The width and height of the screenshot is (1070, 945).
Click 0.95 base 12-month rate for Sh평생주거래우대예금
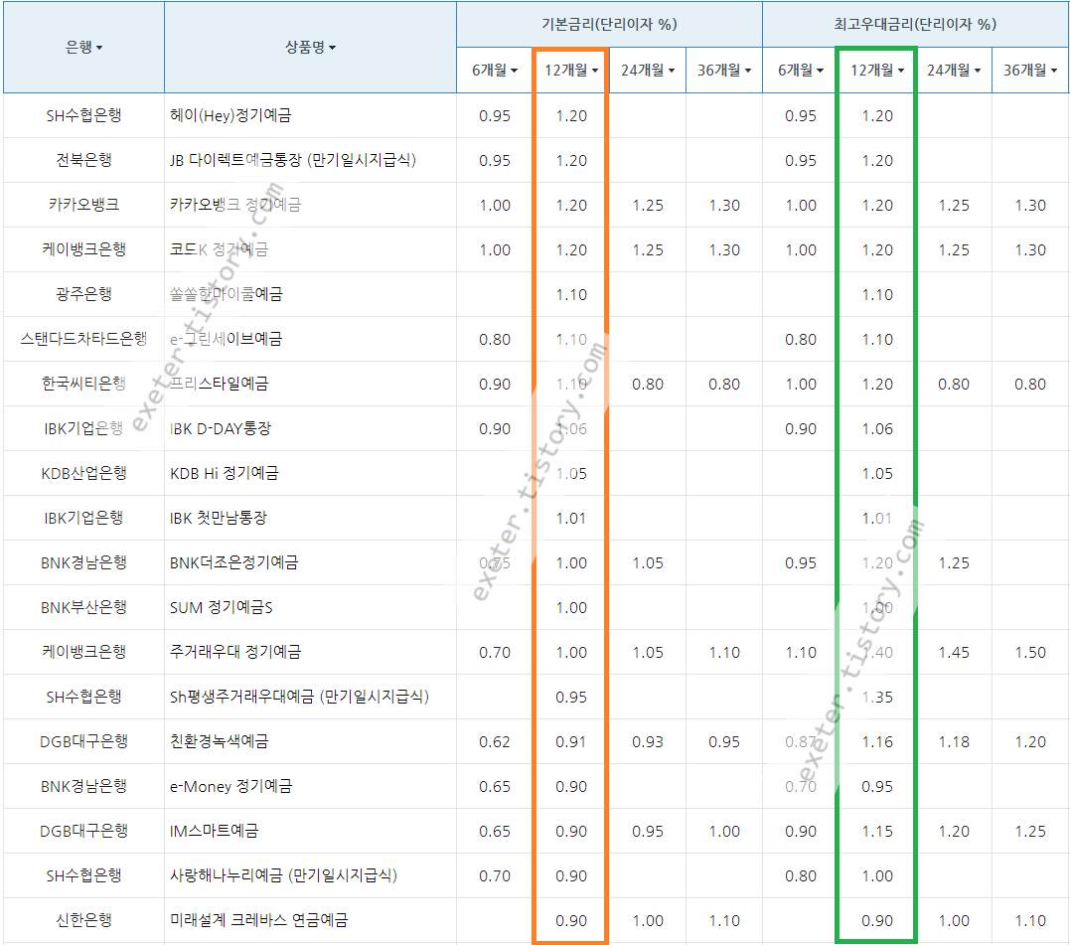[x=571, y=698]
